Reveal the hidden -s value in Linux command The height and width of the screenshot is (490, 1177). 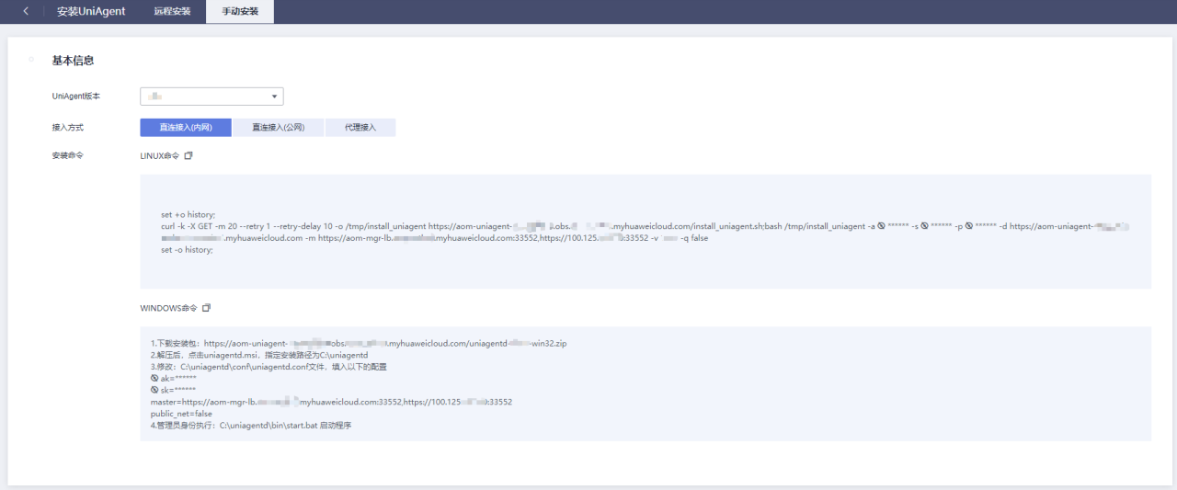(x=924, y=226)
